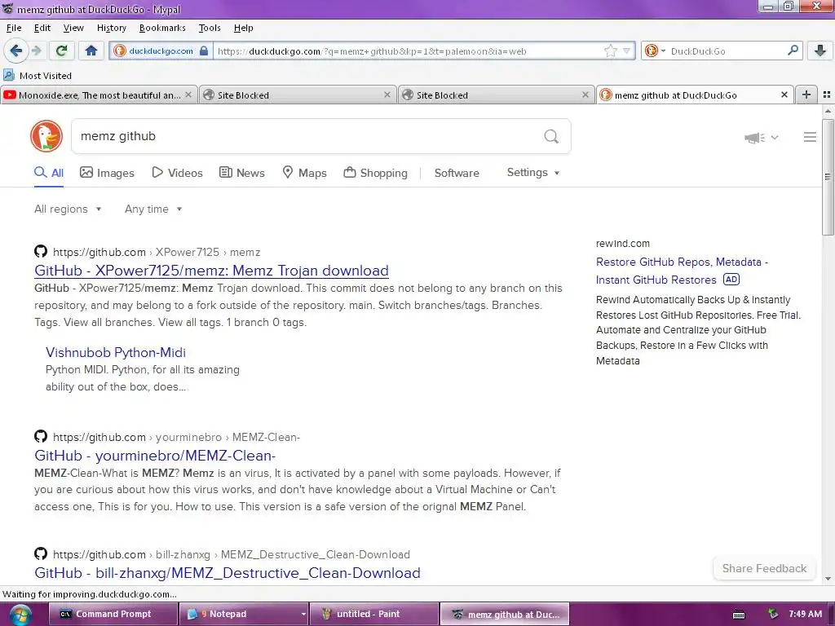
Task: Open a new tab with the plus button
Action: 806,95
